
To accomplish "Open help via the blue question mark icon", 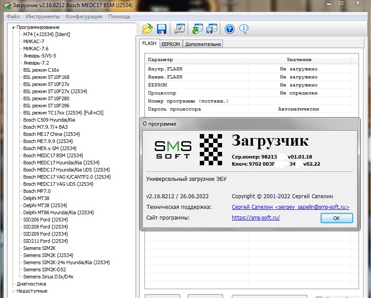I will (230, 29).
